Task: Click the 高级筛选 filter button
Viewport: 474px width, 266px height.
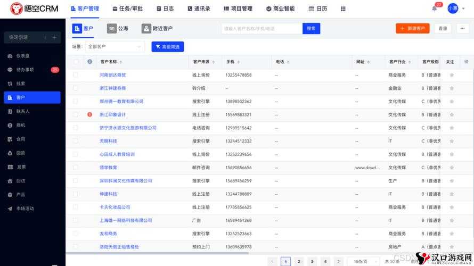Action: pyautogui.click(x=167, y=47)
